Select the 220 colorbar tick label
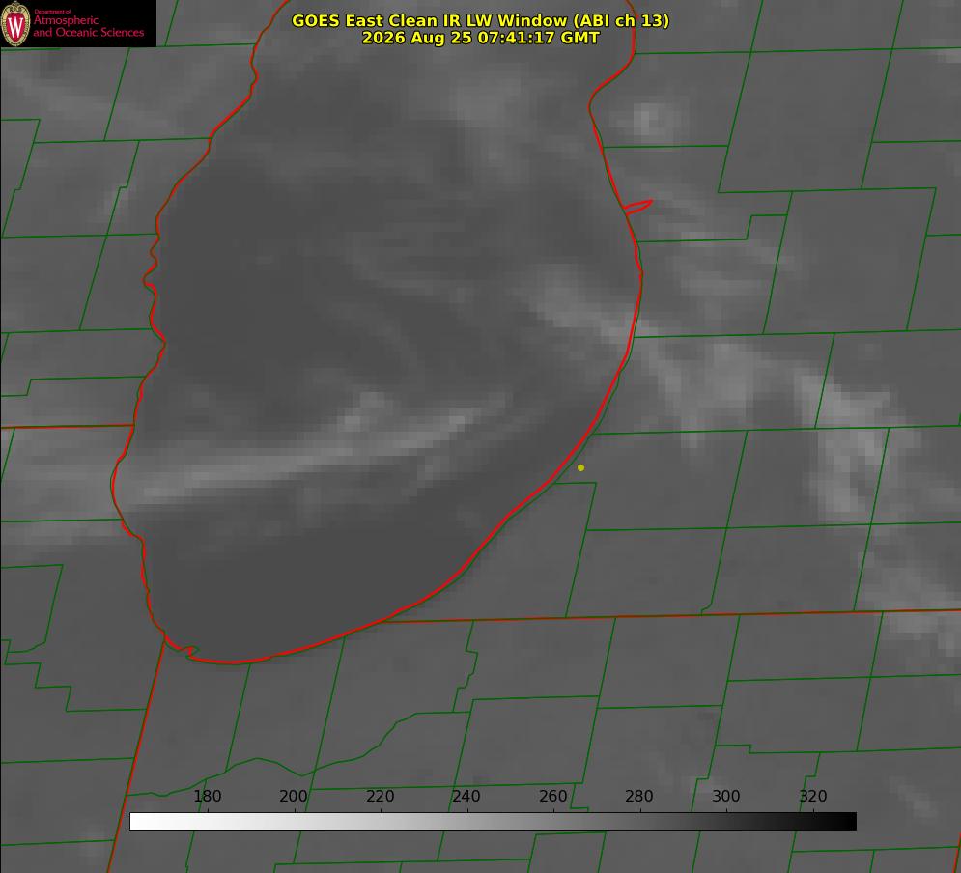The width and height of the screenshot is (961, 873). point(380,797)
